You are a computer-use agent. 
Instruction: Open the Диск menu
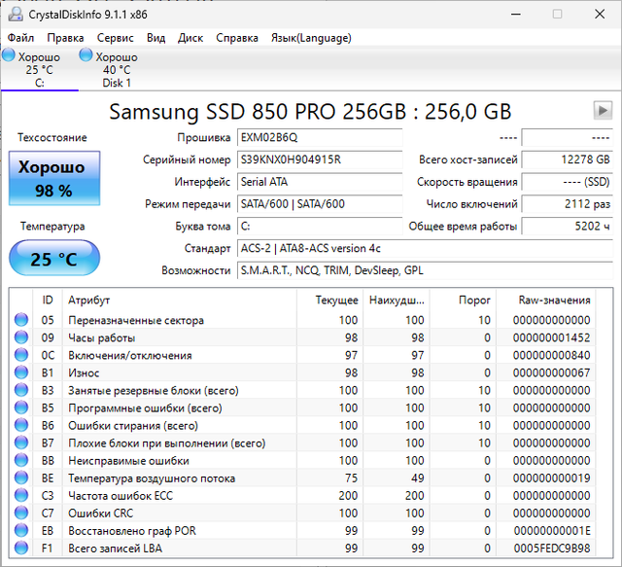190,38
